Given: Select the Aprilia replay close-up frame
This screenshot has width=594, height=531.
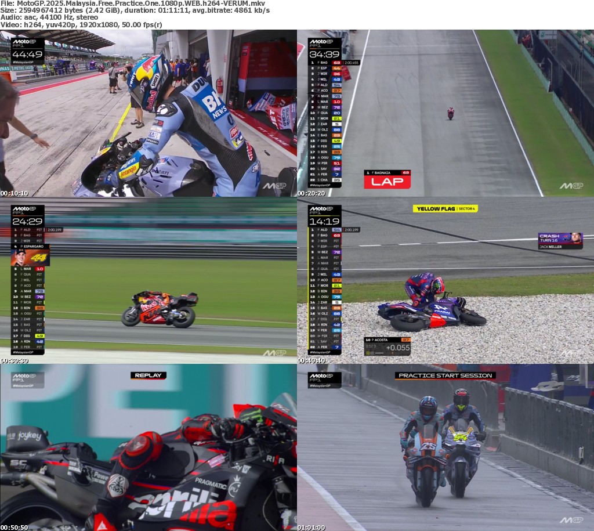Looking at the screenshot, I should (148, 447).
